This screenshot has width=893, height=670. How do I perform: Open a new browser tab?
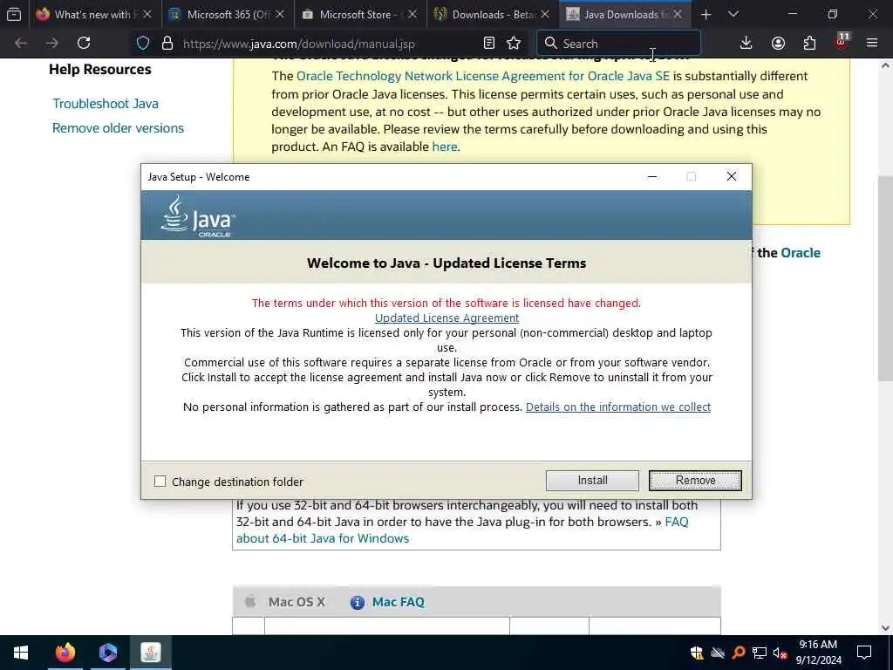pos(706,15)
